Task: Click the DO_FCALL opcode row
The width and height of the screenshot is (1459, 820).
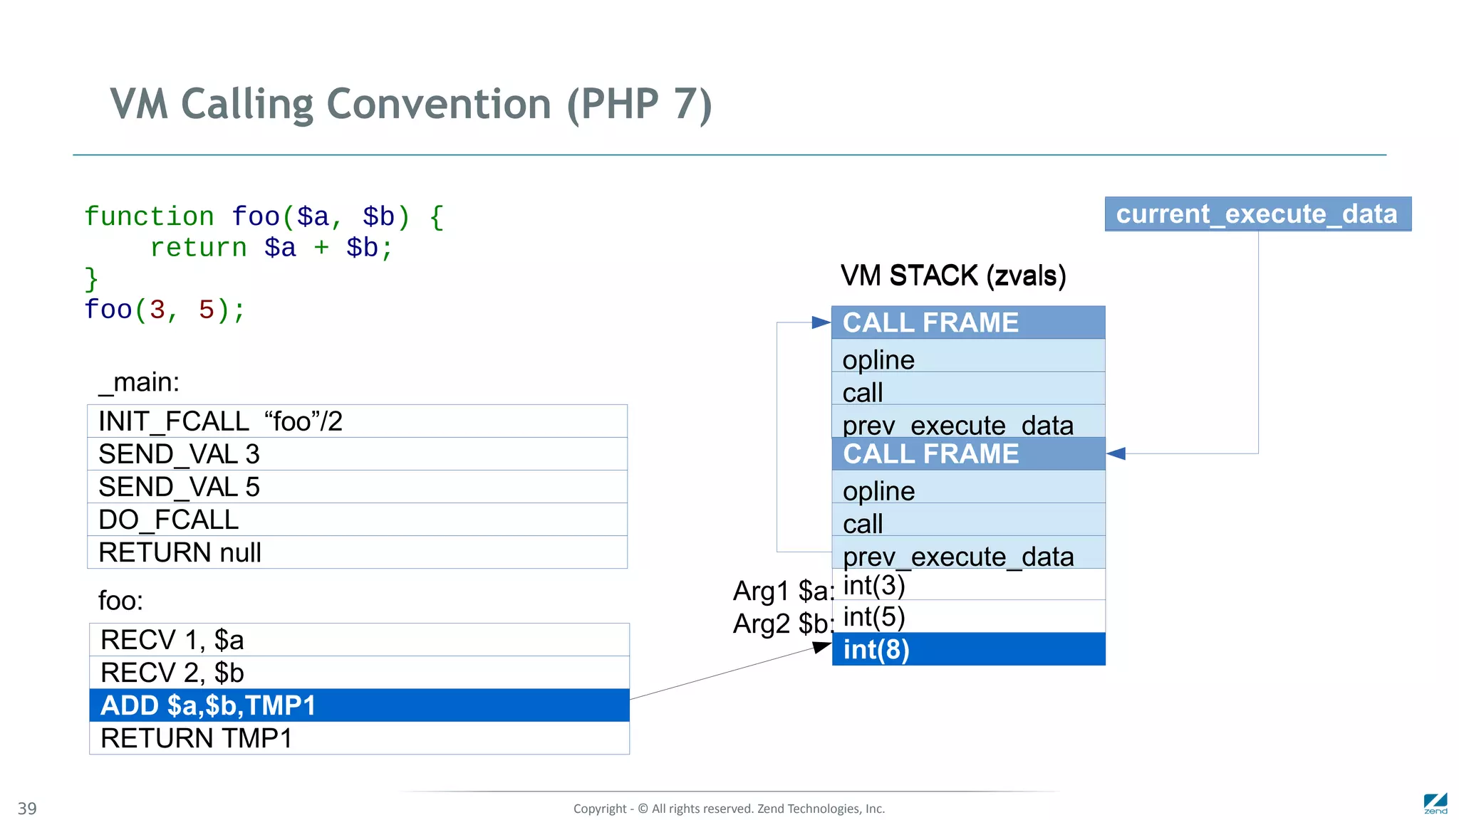Action: click(x=357, y=519)
